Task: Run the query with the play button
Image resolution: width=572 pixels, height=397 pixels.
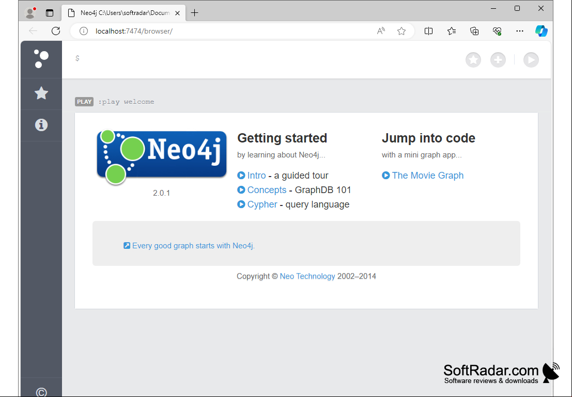Action: click(x=531, y=60)
